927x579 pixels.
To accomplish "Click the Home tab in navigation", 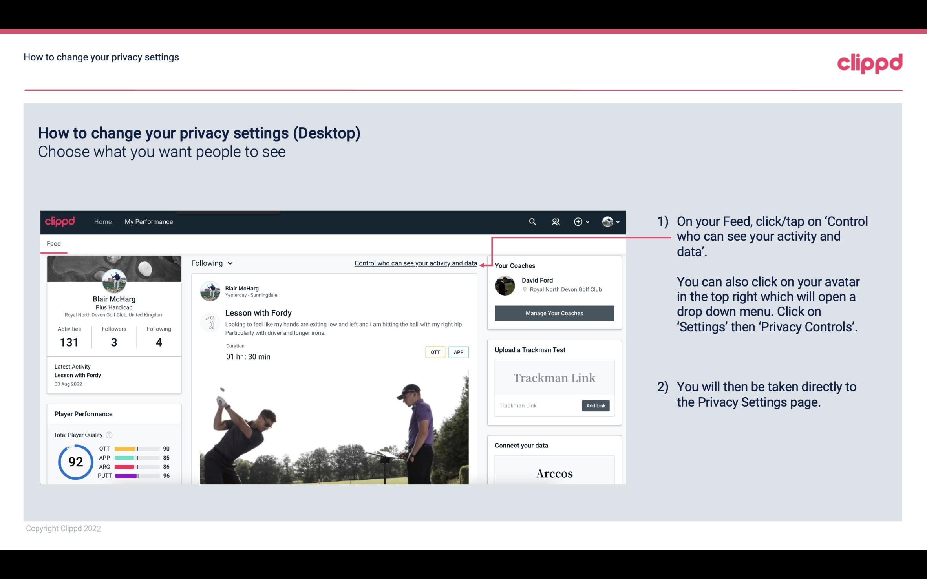I will (x=103, y=221).
